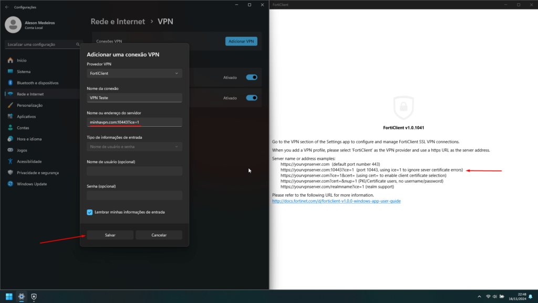
Task: Select Windows Update in settings navigation
Action: point(32,184)
